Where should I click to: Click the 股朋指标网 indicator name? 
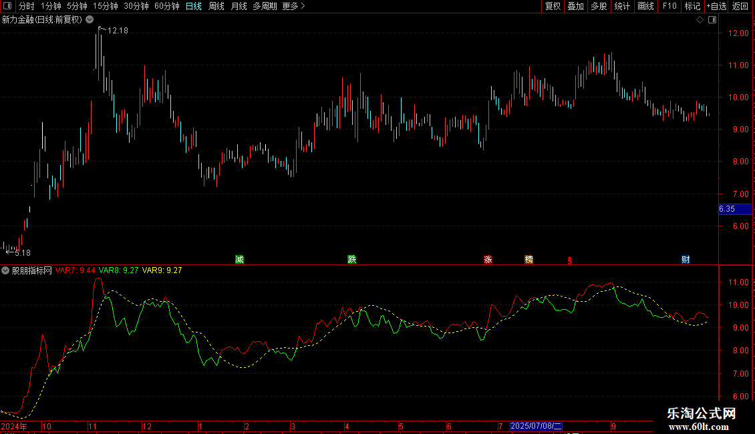point(32,270)
